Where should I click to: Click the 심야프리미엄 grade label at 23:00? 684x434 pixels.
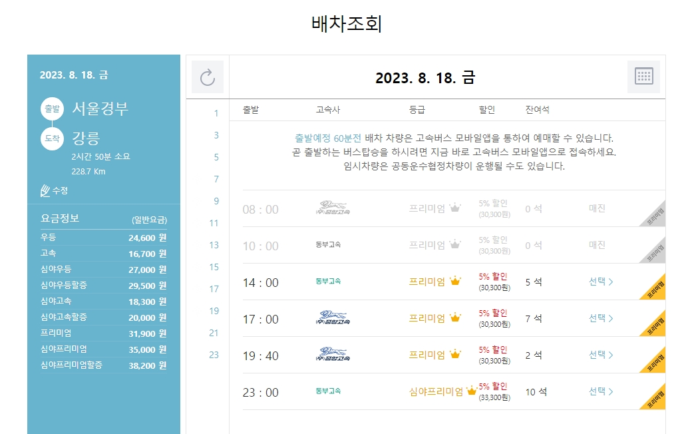coord(436,391)
